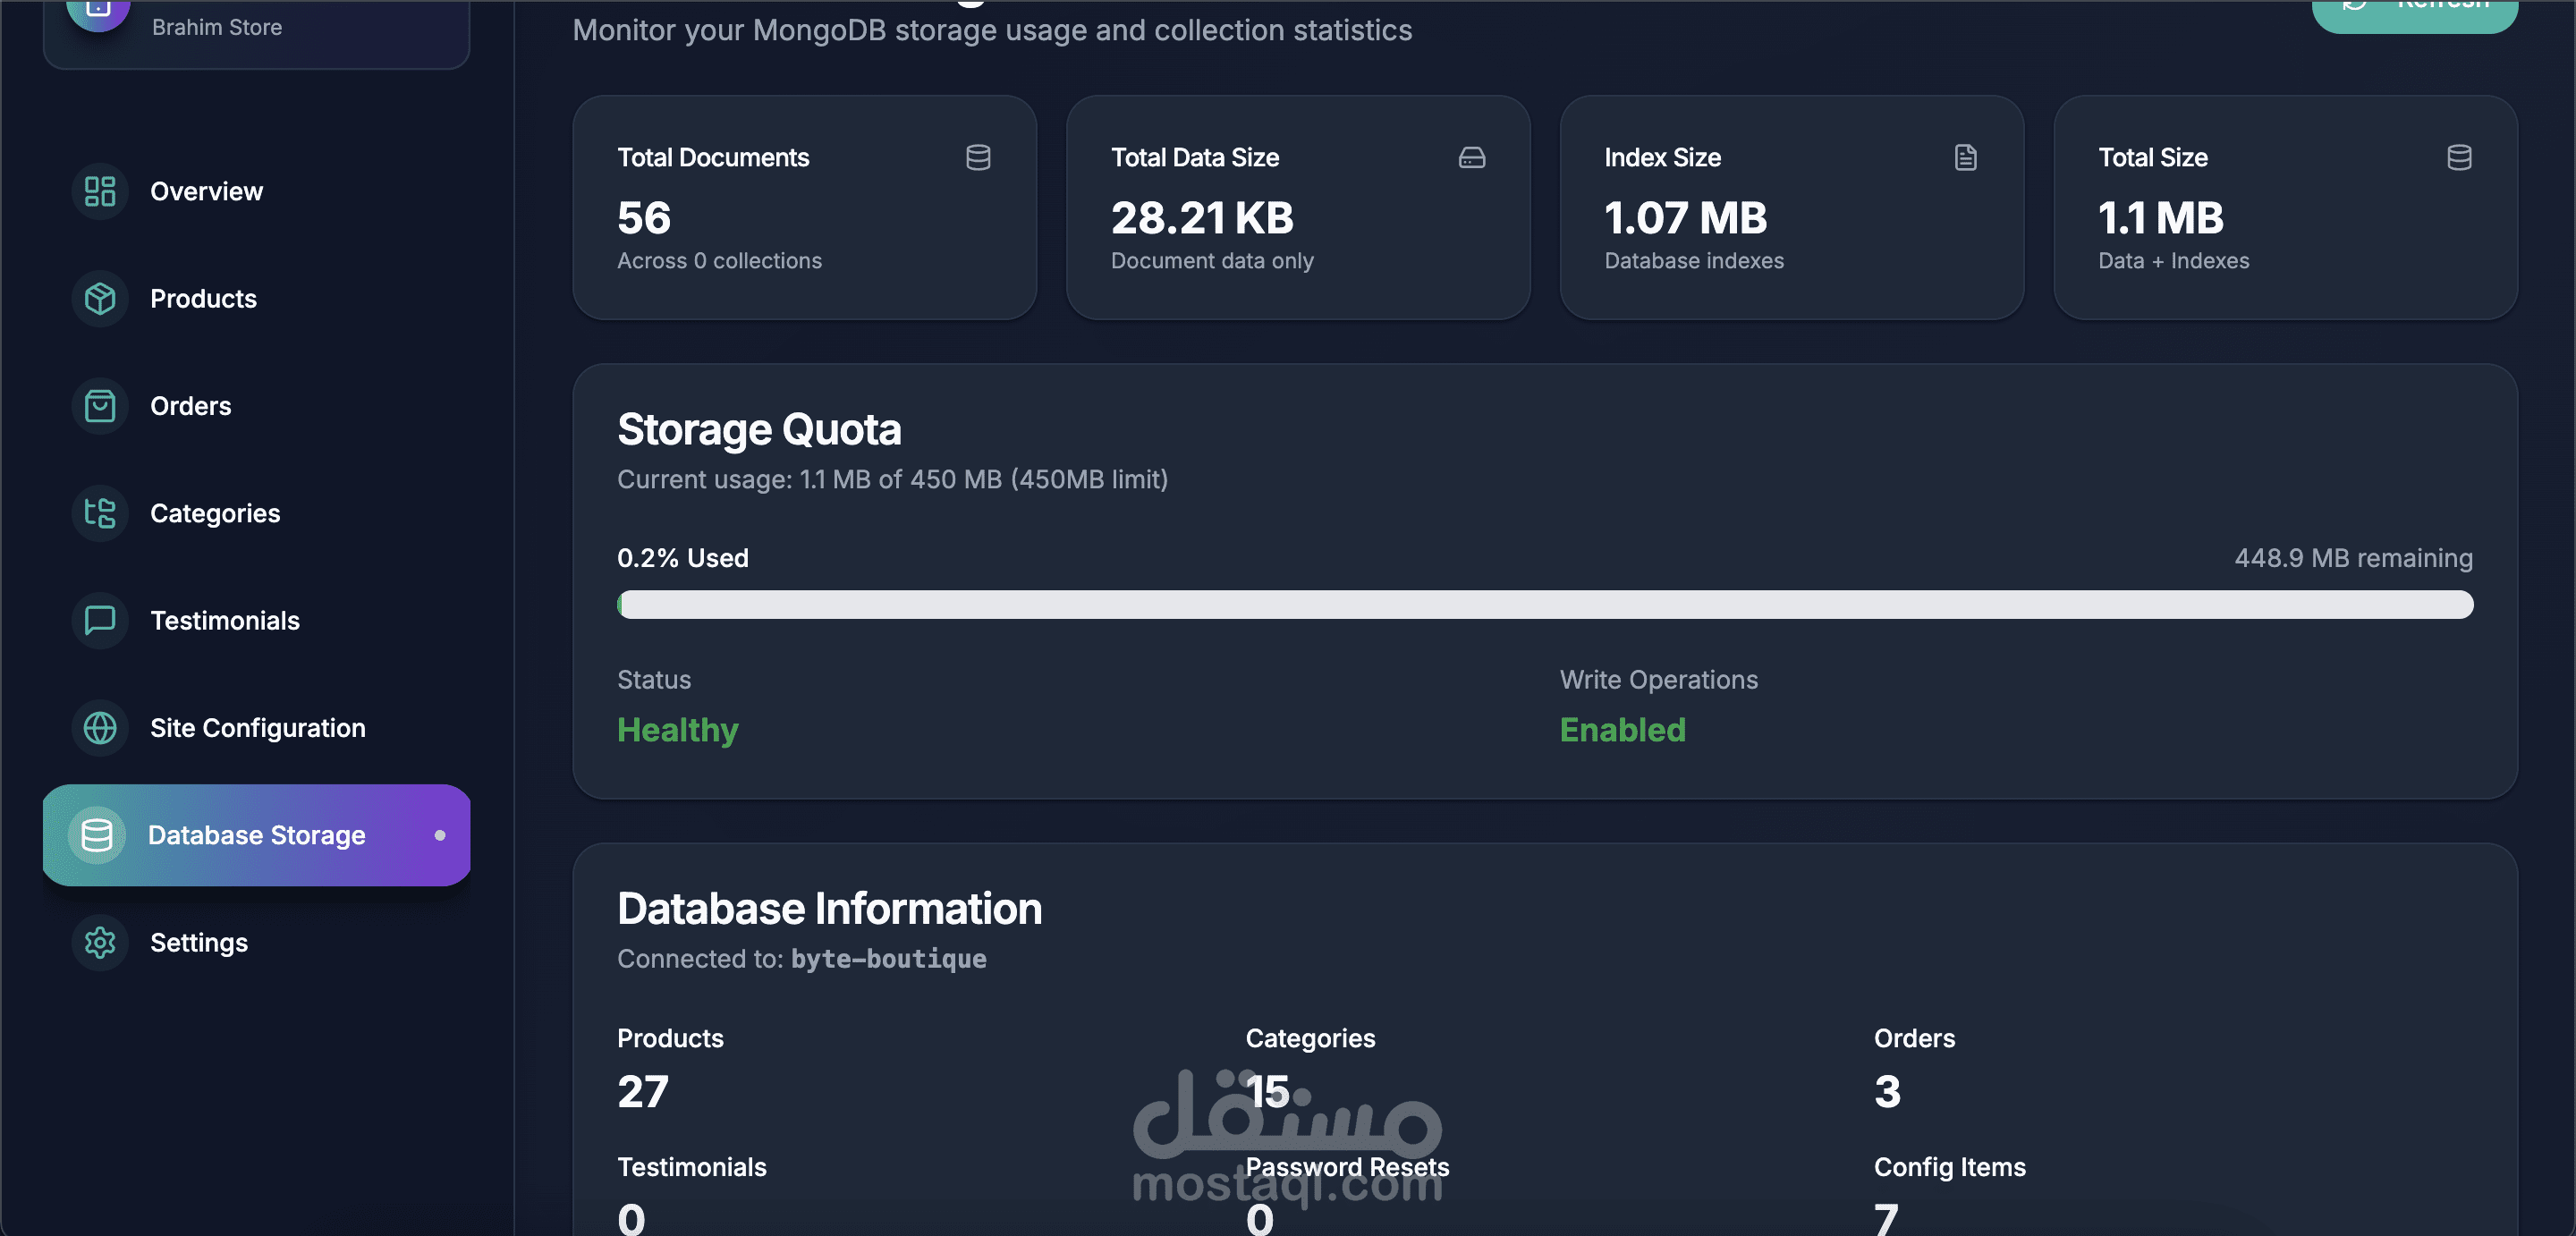This screenshot has width=2576, height=1236.
Task: Select Database Storage in the sidebar
Action: tap(256, 835)
